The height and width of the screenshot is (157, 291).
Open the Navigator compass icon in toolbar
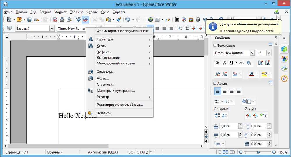point(184,20)
